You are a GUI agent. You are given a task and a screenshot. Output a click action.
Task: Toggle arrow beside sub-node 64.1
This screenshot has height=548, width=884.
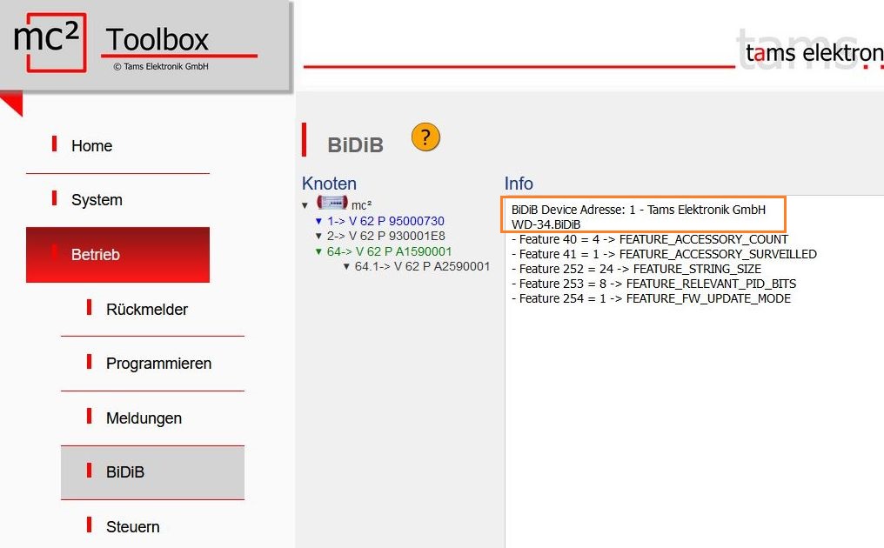tap(345, 266)
